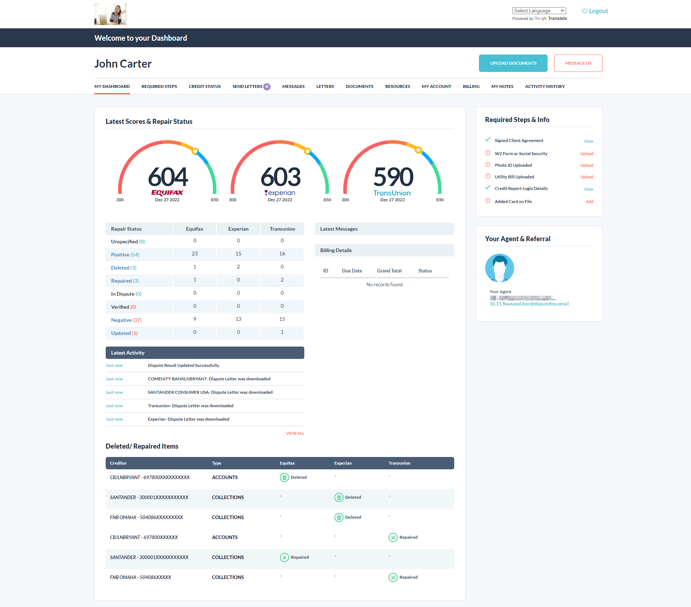Click the Experian score gauge marker
Viewport: 691px width, 607px height.
308,151
